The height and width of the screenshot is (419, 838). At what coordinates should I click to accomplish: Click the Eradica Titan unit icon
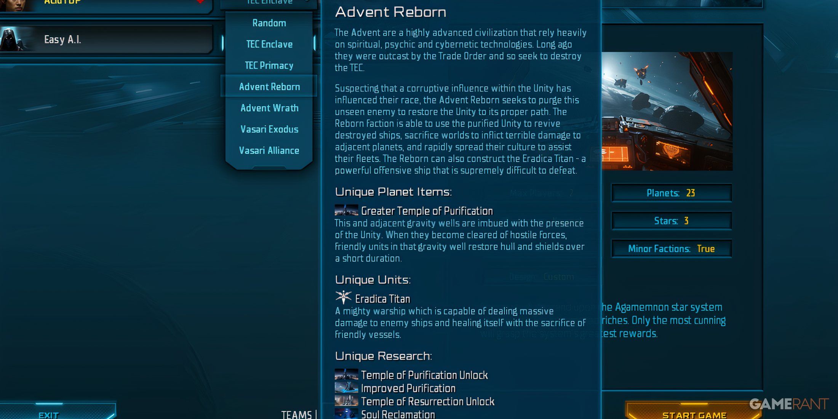342,298
